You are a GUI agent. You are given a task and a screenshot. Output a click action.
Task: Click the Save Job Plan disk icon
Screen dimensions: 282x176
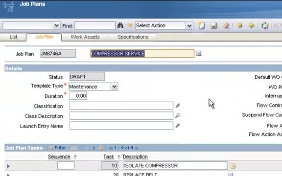[x=214, y=26]
